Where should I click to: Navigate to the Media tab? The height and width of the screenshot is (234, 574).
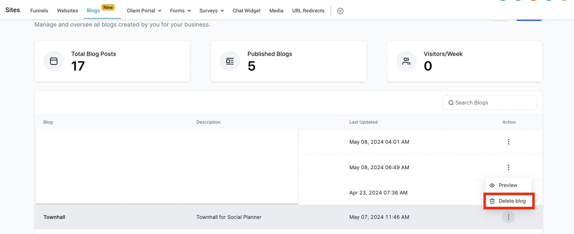click(276, 11)
